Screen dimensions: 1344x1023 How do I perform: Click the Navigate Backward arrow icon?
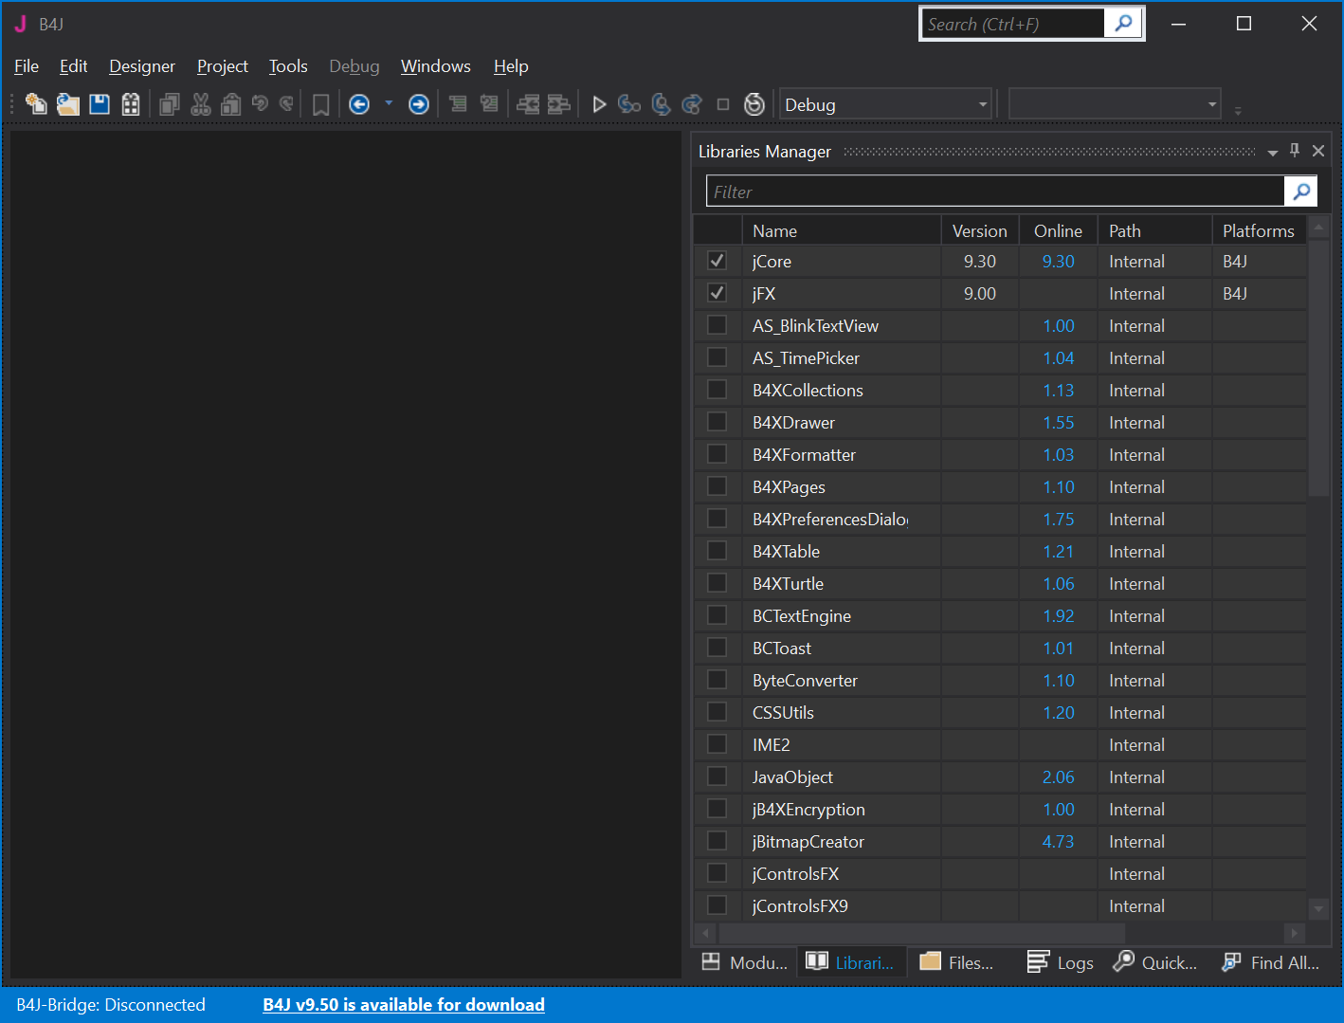(x=359, y=104)
